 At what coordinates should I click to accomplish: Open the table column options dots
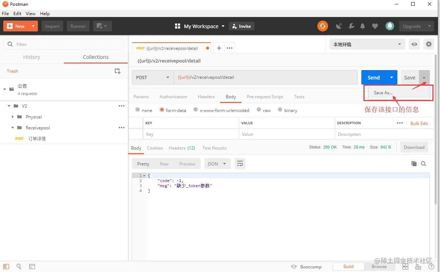point(400,123)
